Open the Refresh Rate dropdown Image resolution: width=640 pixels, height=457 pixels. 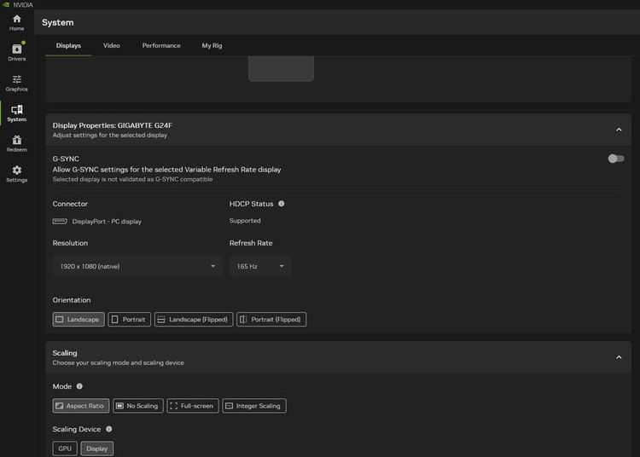tap(260, 266)
